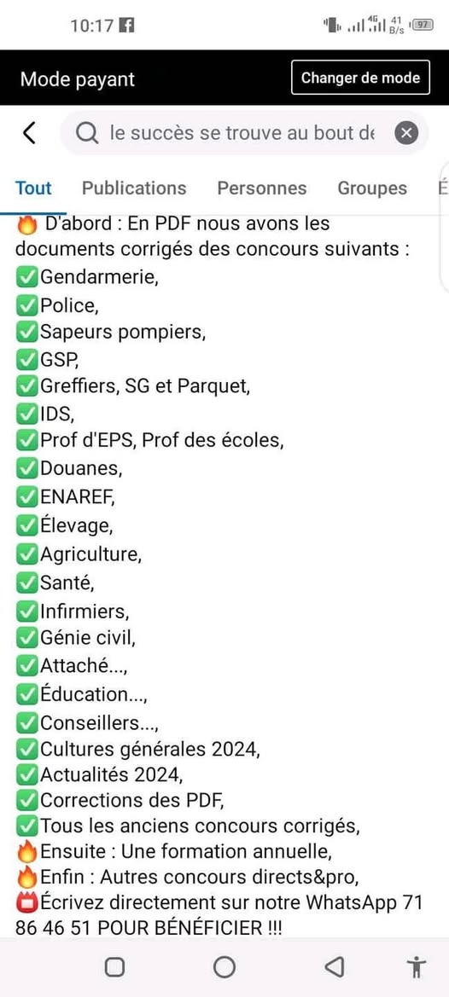Tap the fire emoji before D'abord
Screen dimensions: 449x997
click(x=26, y=223)
